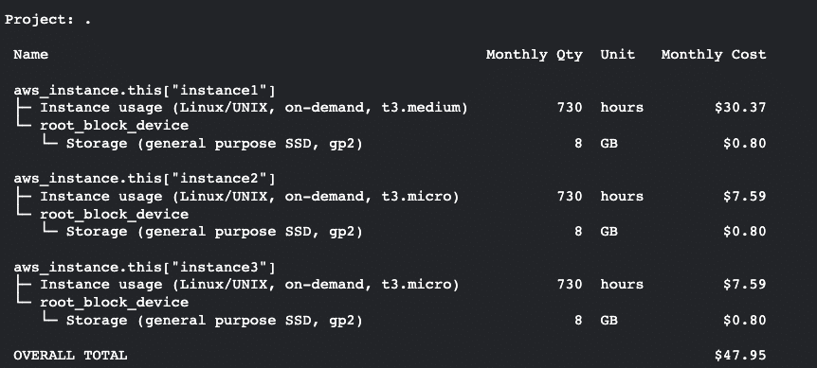
Task: Click the OVERALL TOTAL label
Action: click(70, 356)
